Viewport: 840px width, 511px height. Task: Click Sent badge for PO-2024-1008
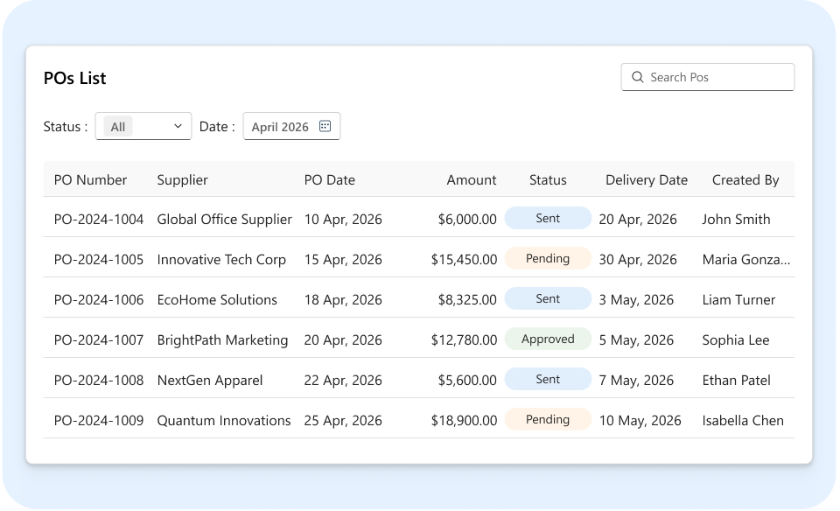pos(548,379)
